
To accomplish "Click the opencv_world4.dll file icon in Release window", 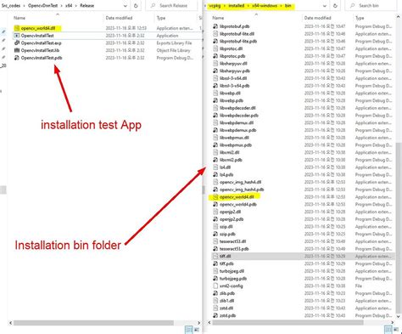I will tap(17, 28).
